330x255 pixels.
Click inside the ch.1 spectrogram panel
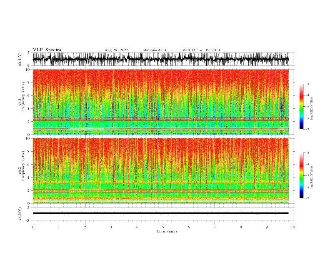pyautogui.click(x=160, y=102)
